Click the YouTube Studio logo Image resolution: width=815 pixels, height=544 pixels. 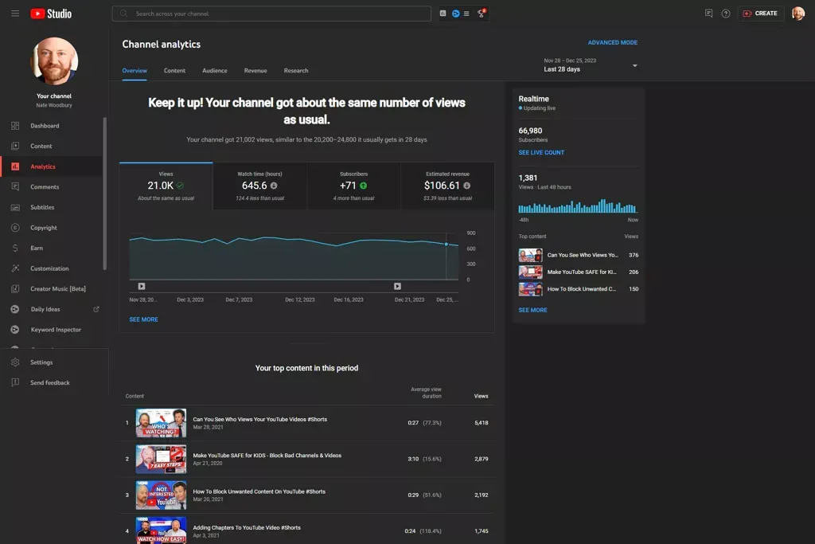click(51, 14)
